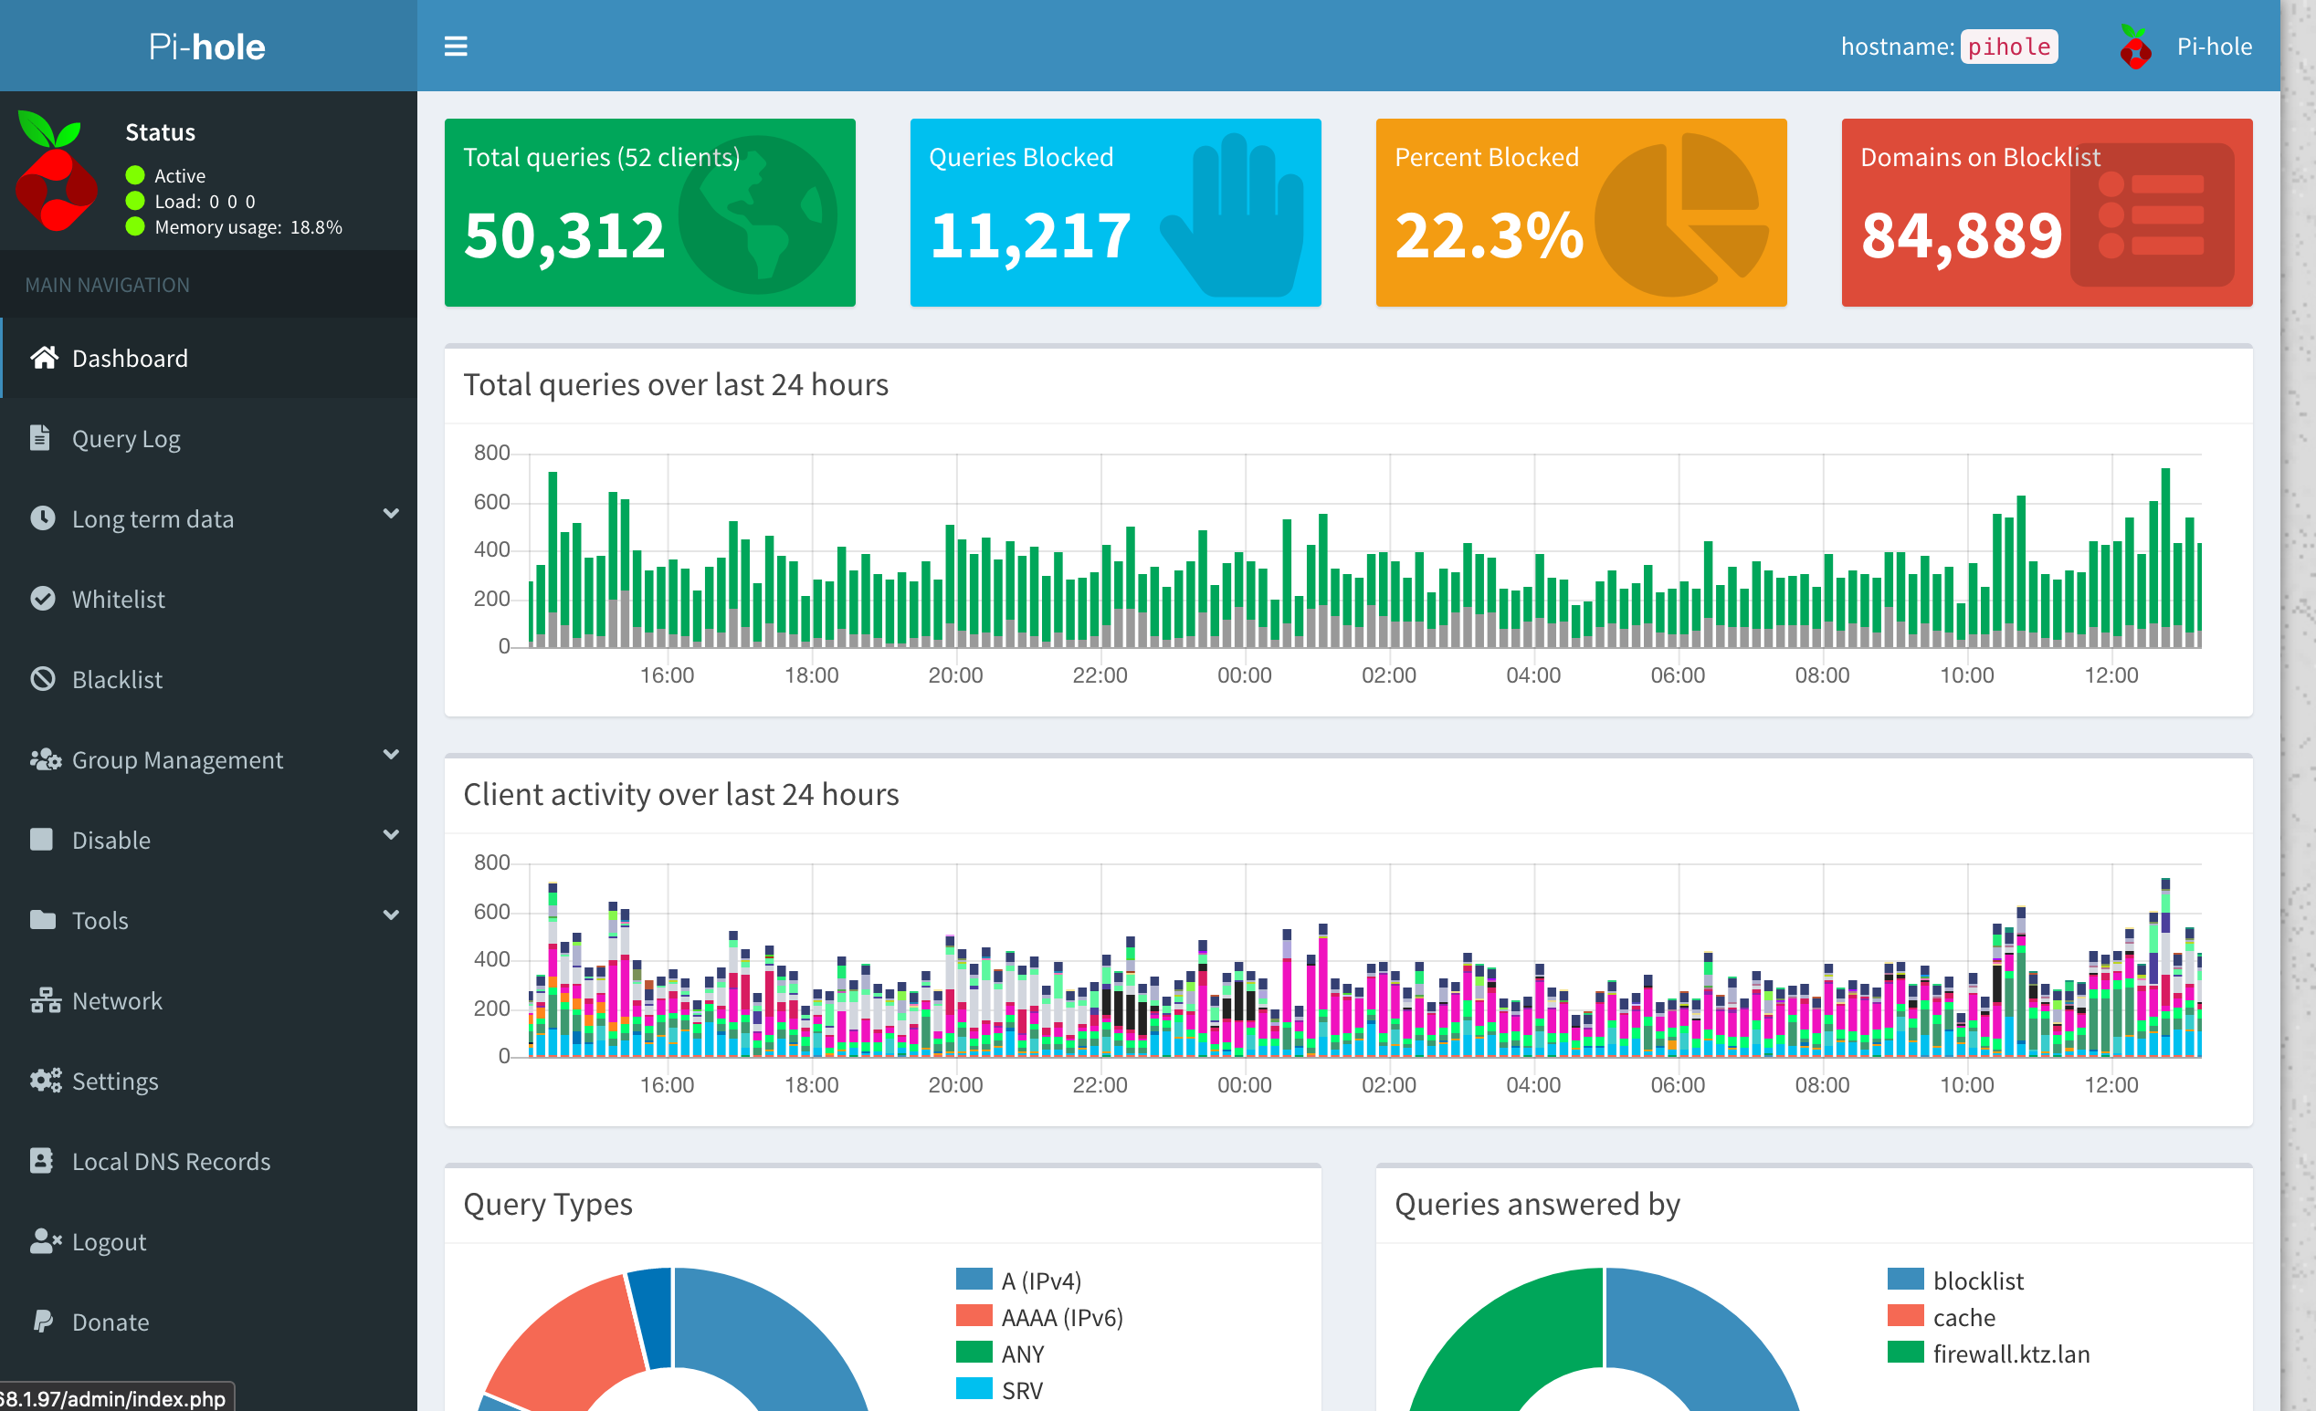2316x1411 pixels.
Task: Toggle the hamburger sidebar menu icon
Action: pyautogui.click(x=456, y=46)
